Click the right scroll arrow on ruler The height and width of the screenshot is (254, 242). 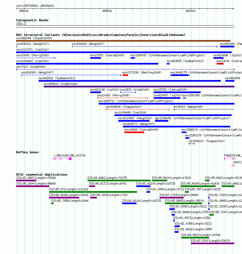(x=233, y=9)
